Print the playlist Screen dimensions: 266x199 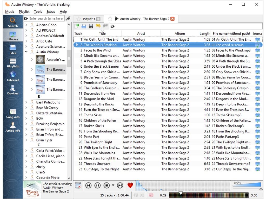[84, 26]
